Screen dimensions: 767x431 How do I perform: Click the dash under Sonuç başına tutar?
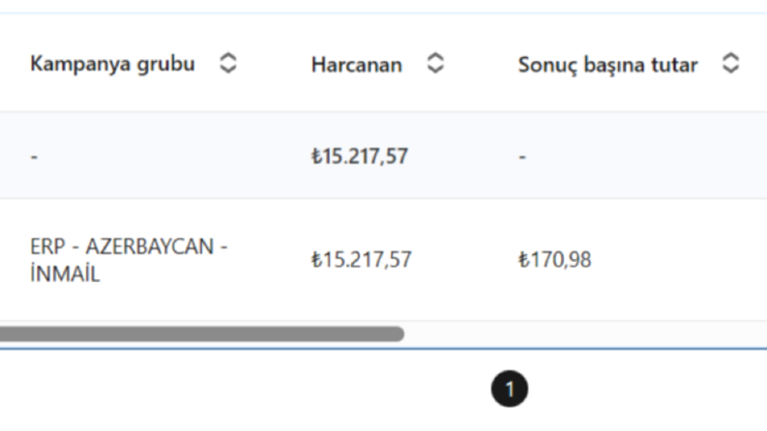(x=522, y=157)
